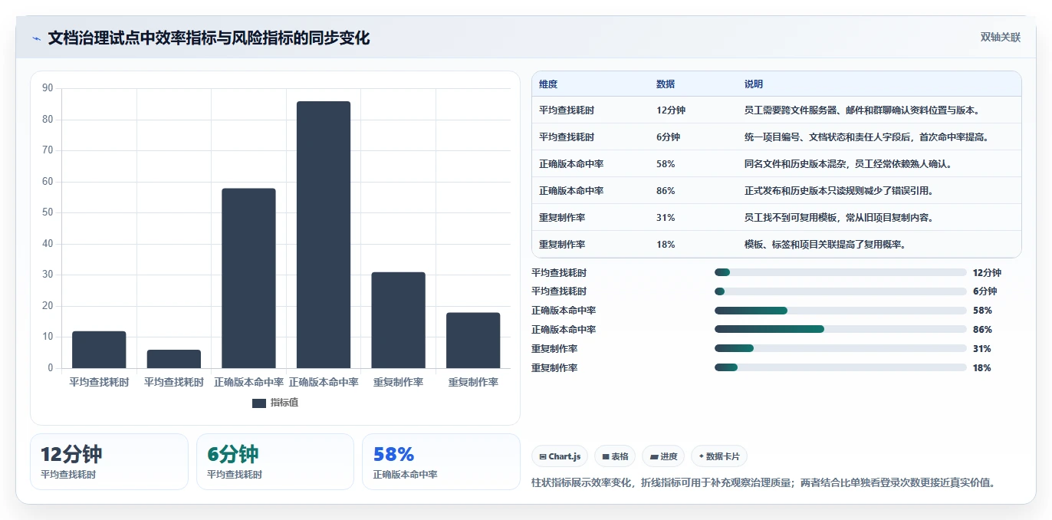Image resolution: width=1052 pixels, height=520 pixels.
Task: Click the chart bar at value 58
Action: 248,278
